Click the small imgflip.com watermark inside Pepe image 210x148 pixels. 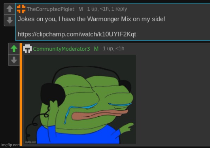click(x=30, y=142)
